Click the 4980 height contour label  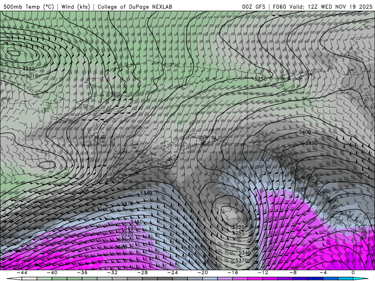[x=29, y=69]
